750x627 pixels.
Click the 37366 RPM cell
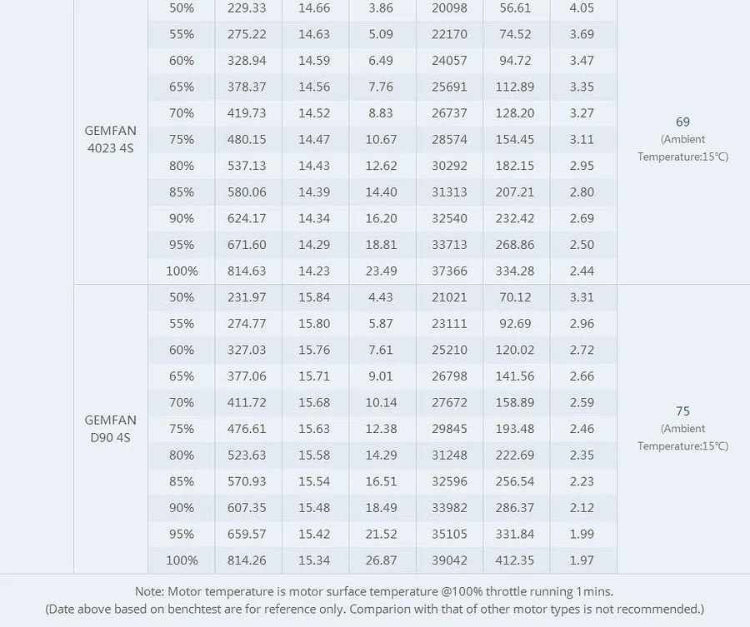[x=449, y=271]
